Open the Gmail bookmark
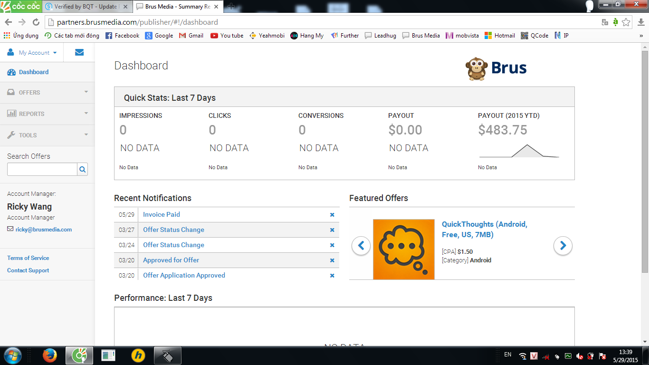 tap(191, 36)
